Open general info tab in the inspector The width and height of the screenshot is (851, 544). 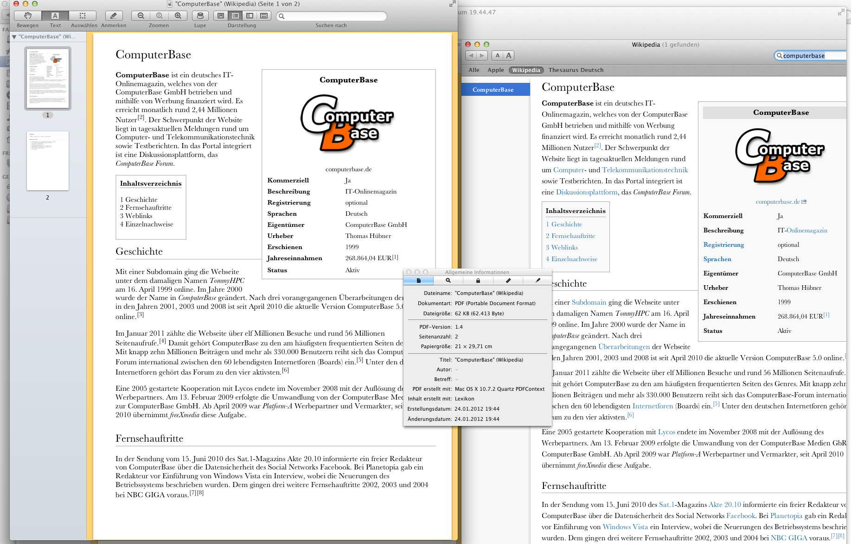418,281
